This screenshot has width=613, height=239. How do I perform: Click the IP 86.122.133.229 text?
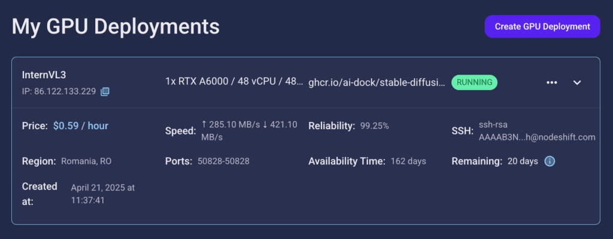coord(59,92)
